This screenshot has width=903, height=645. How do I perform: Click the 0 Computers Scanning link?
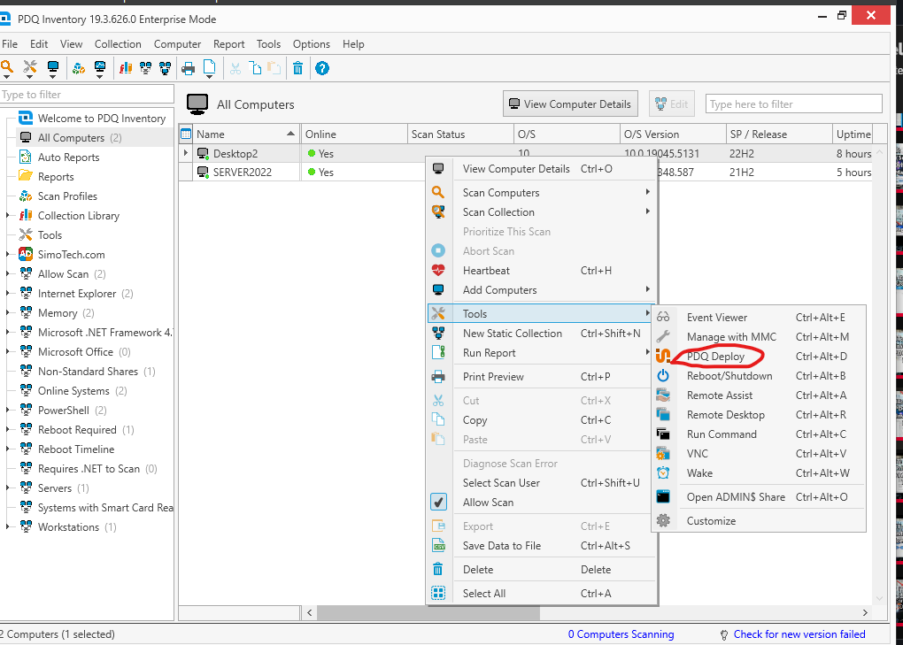[x=621, y=634]
